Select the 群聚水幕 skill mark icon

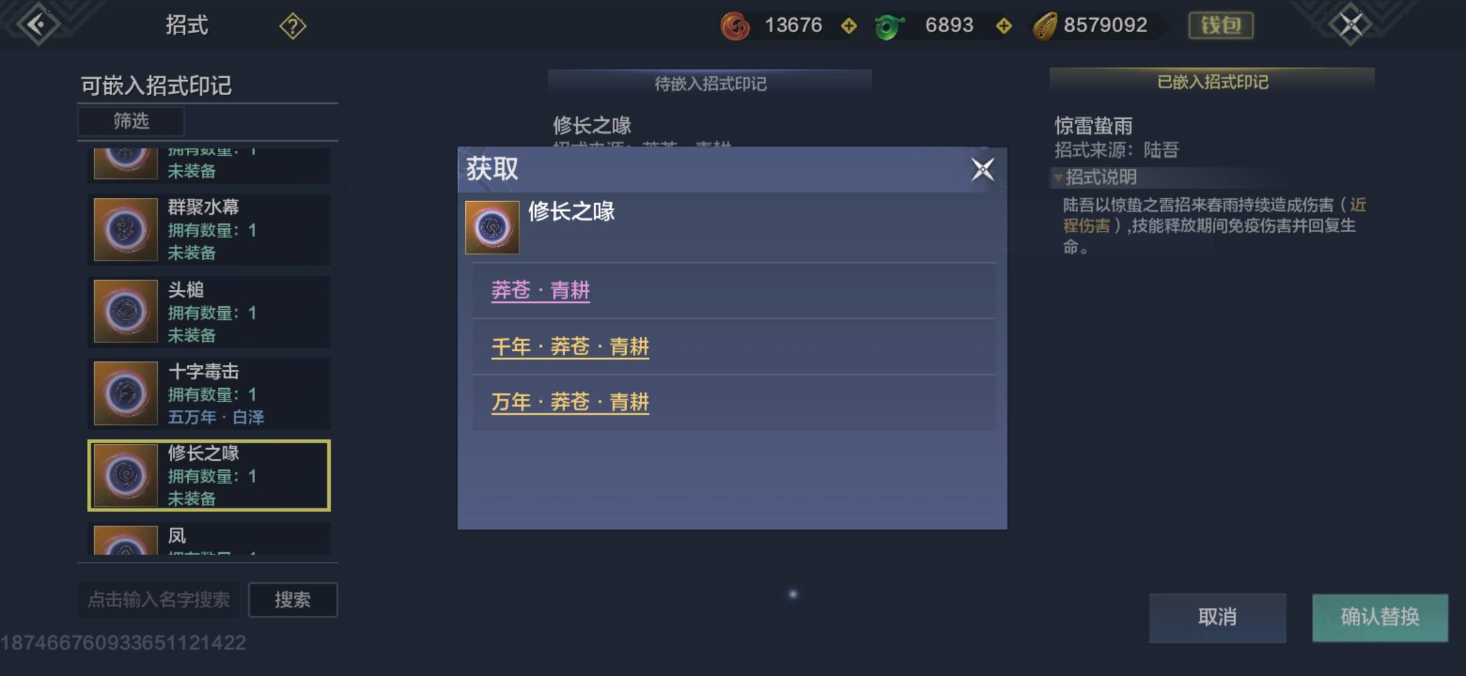(125, 229)
